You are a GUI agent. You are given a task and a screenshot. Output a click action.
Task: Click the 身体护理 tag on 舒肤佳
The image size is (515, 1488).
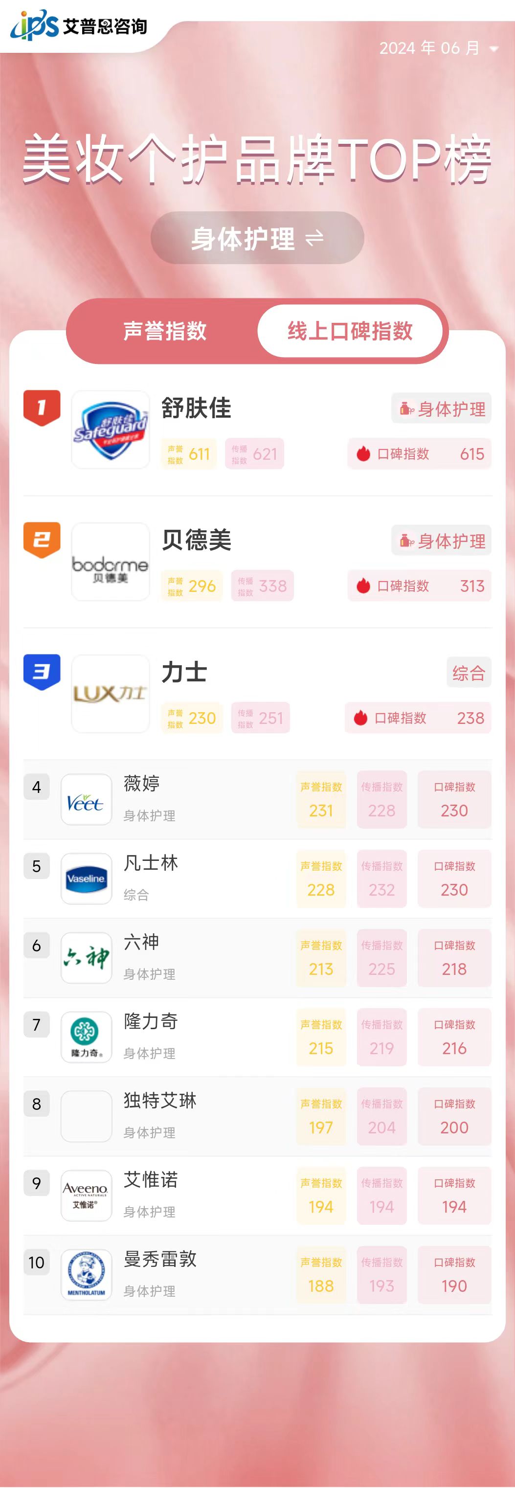pos(441,408)
